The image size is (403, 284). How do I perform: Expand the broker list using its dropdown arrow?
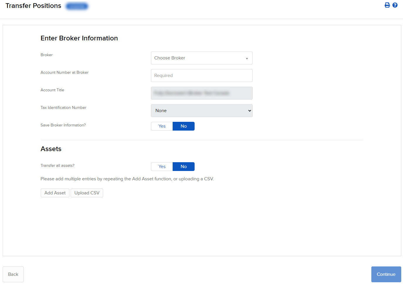247,58
